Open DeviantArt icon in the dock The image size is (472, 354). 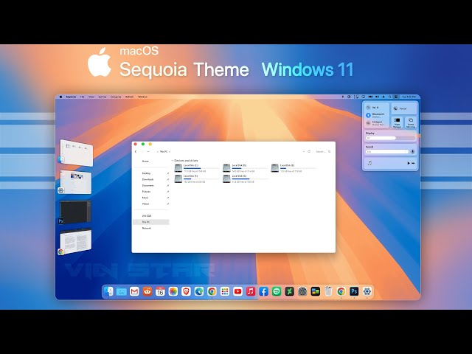click(290, 291)
